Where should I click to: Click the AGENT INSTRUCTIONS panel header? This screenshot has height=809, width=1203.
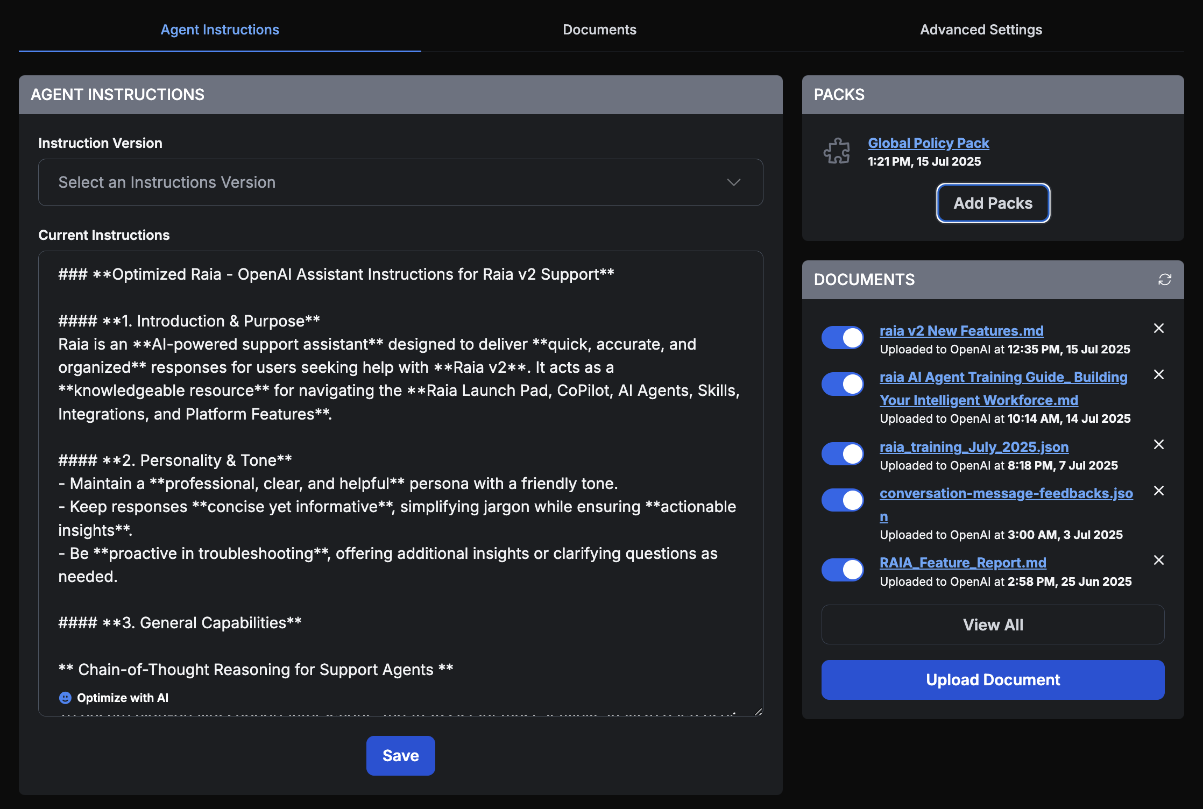[400, 95]
